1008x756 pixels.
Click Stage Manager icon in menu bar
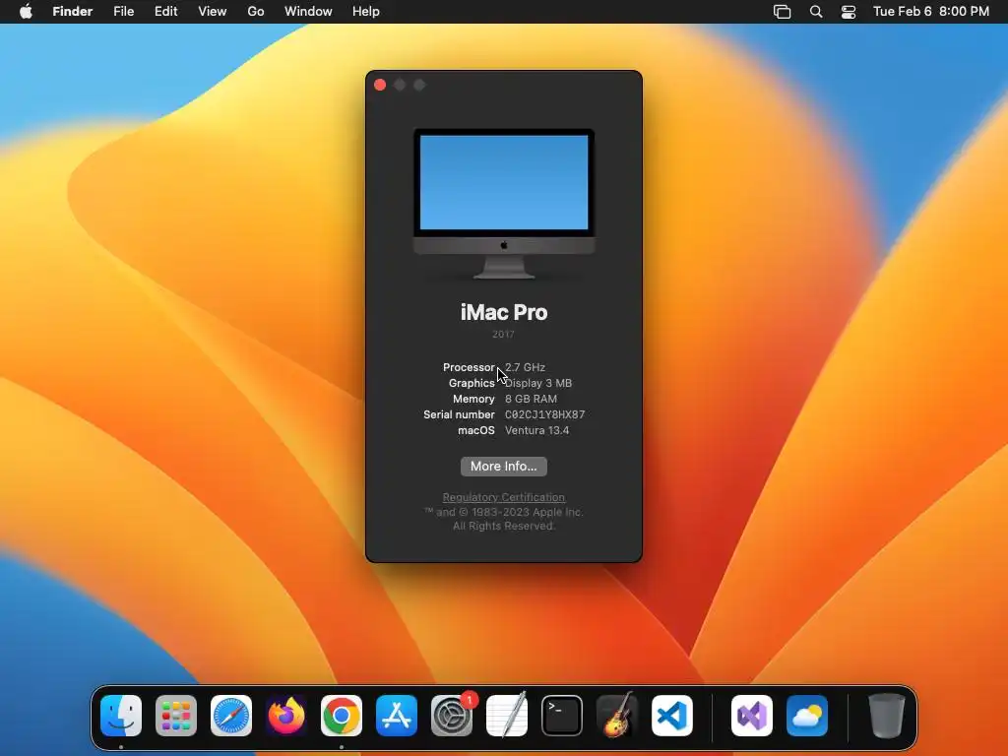click(x=782, y=12)
